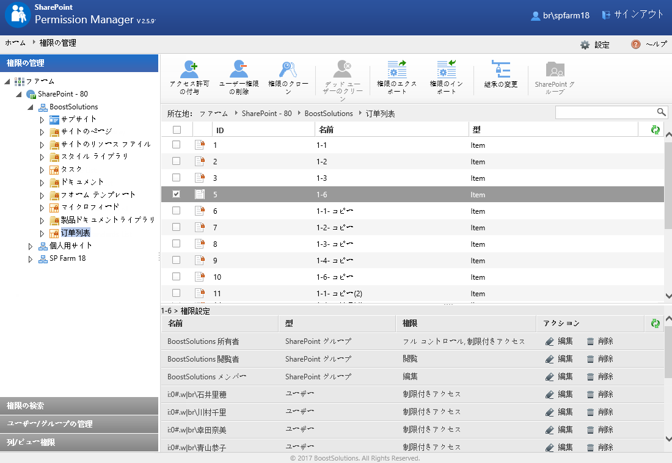This screenshot has height=463, width=672.
Task: Click 権限の管理 breadcrumb item
Action: [58, 43]
